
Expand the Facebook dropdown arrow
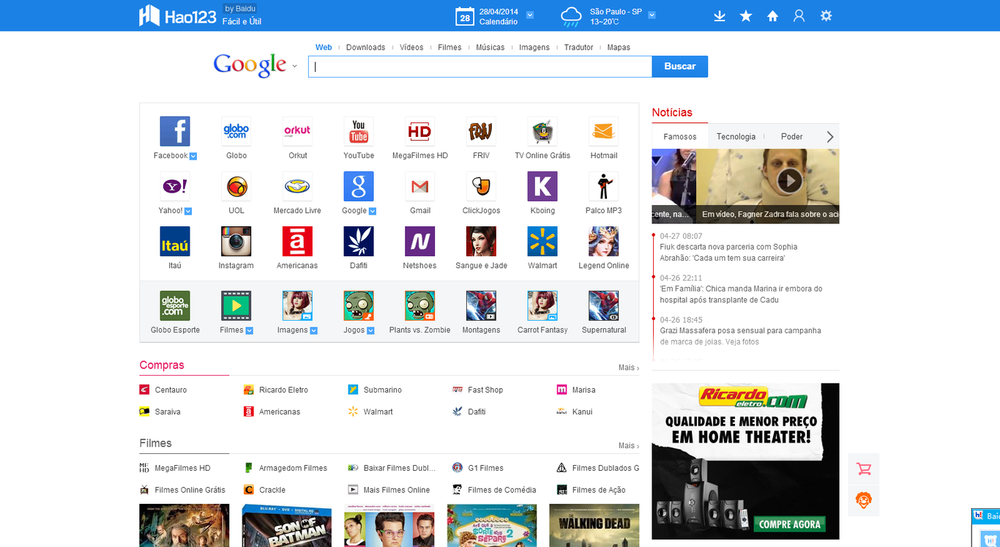pyautogui.click(x=193, y=156)
